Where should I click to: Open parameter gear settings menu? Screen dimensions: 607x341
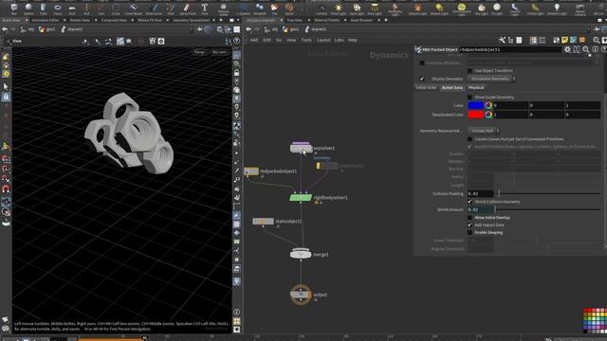point(567,49)
